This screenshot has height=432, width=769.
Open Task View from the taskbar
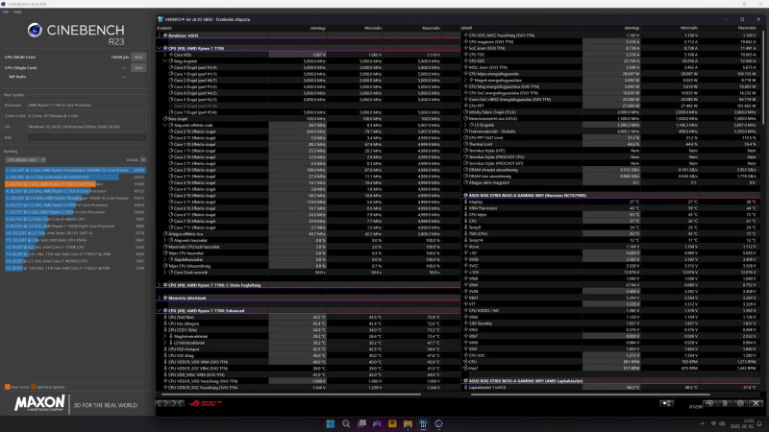click(x=361, y=423)
